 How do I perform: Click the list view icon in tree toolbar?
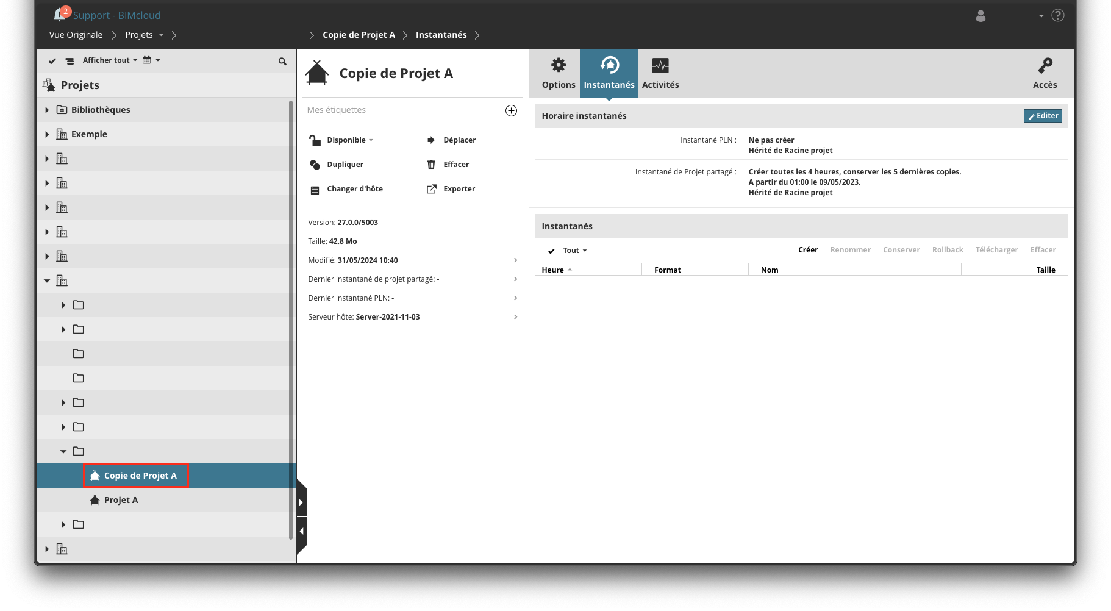pyautogui.click(x=70, y=61)
